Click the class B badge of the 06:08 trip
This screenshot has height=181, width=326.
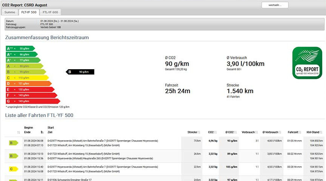13,143
